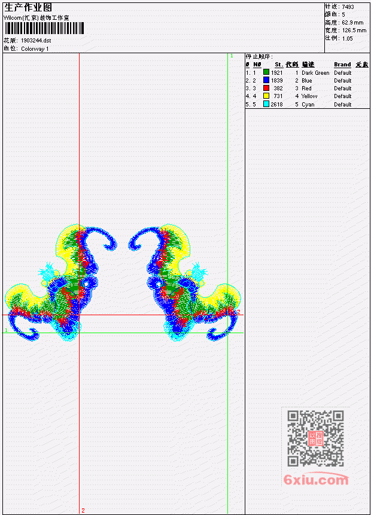The image size is (371, 515).
Task: Click the N# column header
Action: click(257, 65)
